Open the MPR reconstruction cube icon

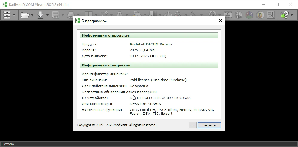239,15
